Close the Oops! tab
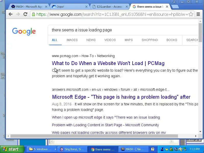Viewport: 204px width, 153px height. (86, 7)
